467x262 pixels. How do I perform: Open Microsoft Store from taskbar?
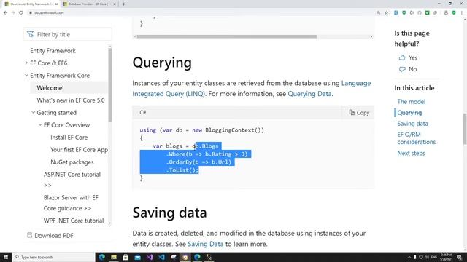pyautogui.click(x=126, y=257)
